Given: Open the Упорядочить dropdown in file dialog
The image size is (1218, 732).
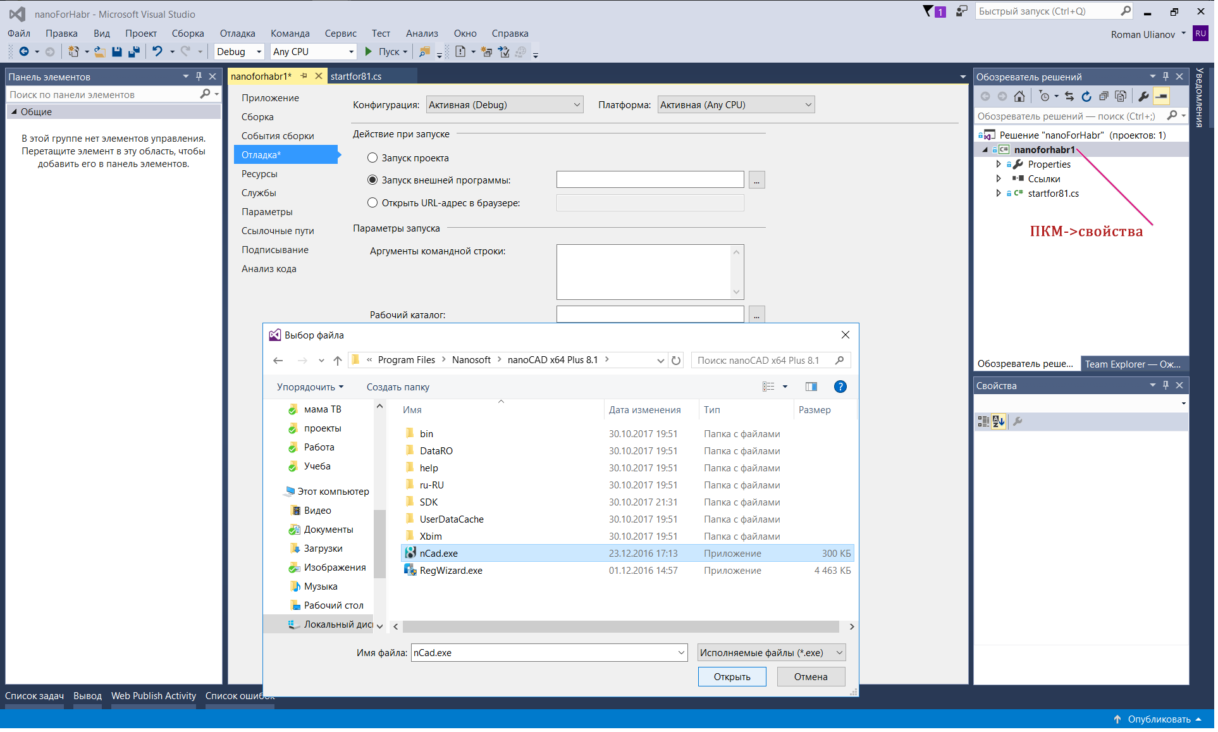Looking at the screenshot, I should [x=310, y=387].
